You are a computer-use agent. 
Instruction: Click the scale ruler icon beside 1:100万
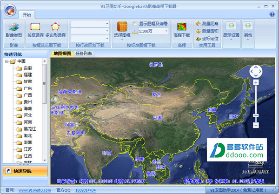tap(135, 32)
